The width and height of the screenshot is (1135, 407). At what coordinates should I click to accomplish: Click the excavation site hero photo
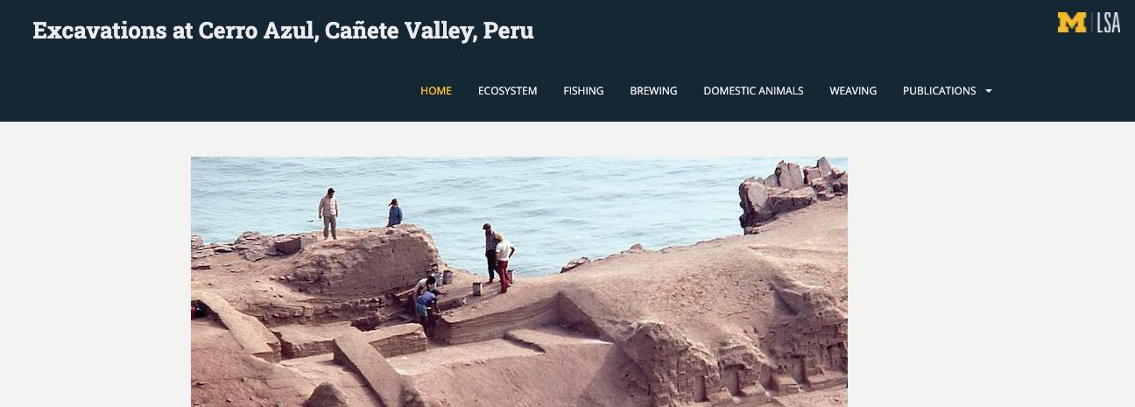tap(519, 282)
